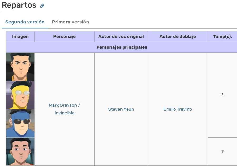Click the Actor de doblaje column header
This screenshot has width=237, height=166.
point(178,37)
